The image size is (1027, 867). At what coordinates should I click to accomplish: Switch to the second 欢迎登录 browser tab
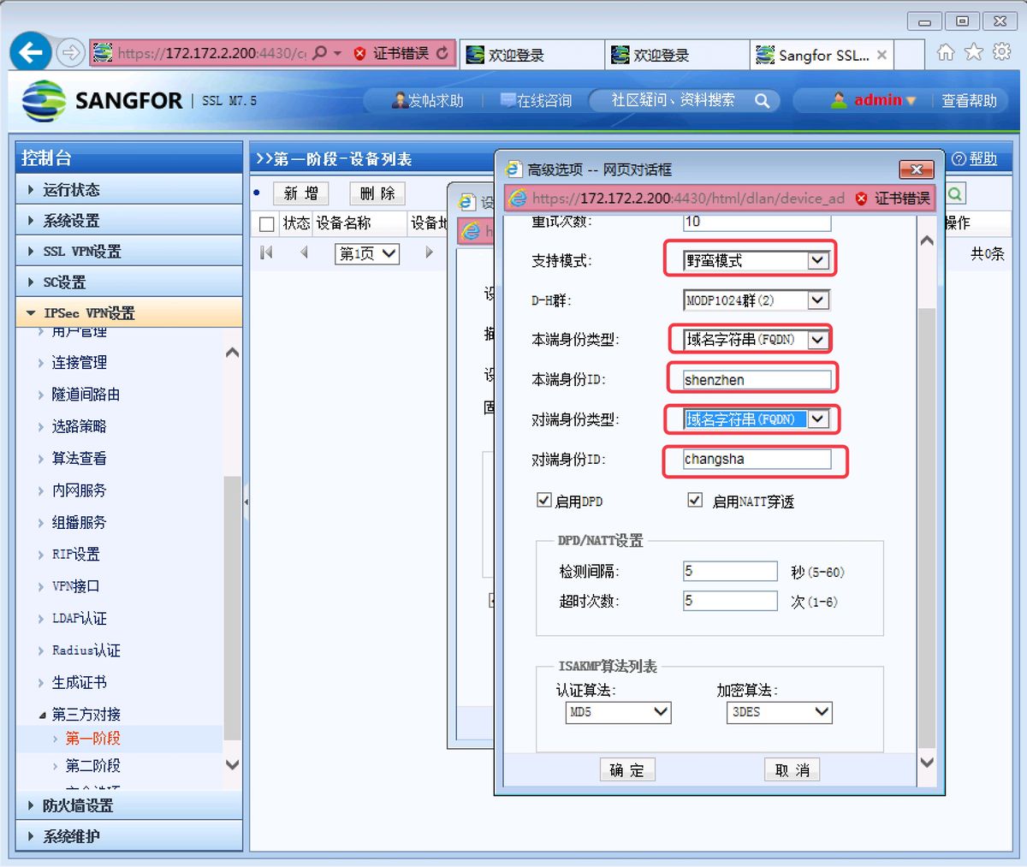coord(677,55)
